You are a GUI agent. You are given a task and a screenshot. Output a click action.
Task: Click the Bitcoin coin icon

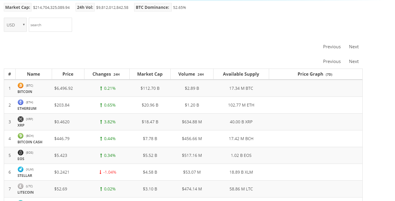click(21, 86)
